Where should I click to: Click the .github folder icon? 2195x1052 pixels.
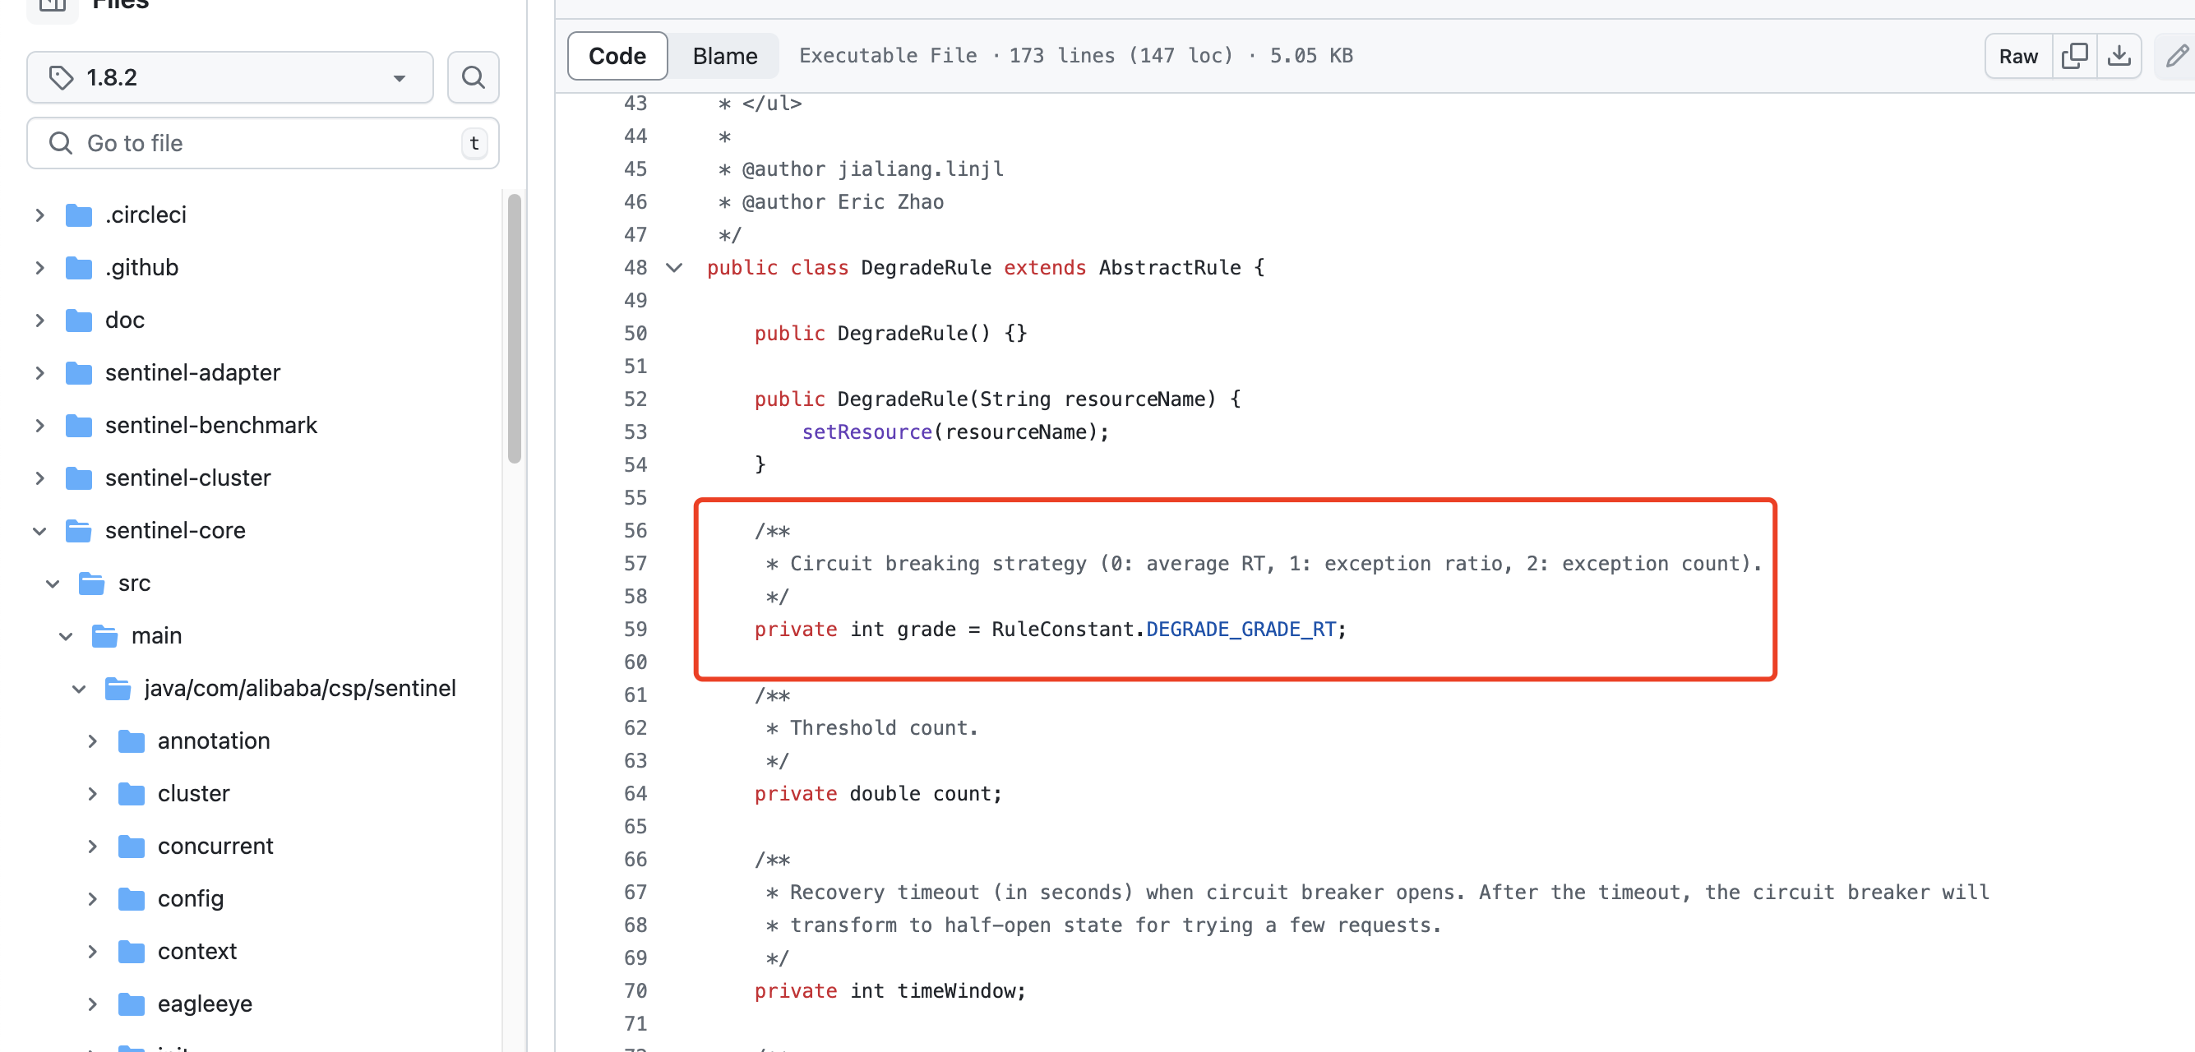[x=79, y=267]
